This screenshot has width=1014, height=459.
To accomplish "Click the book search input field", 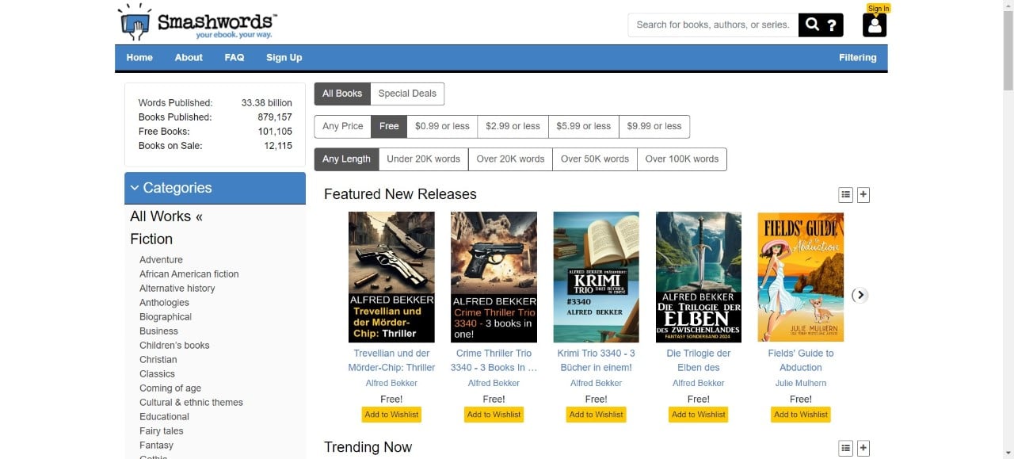I will 711,25.
